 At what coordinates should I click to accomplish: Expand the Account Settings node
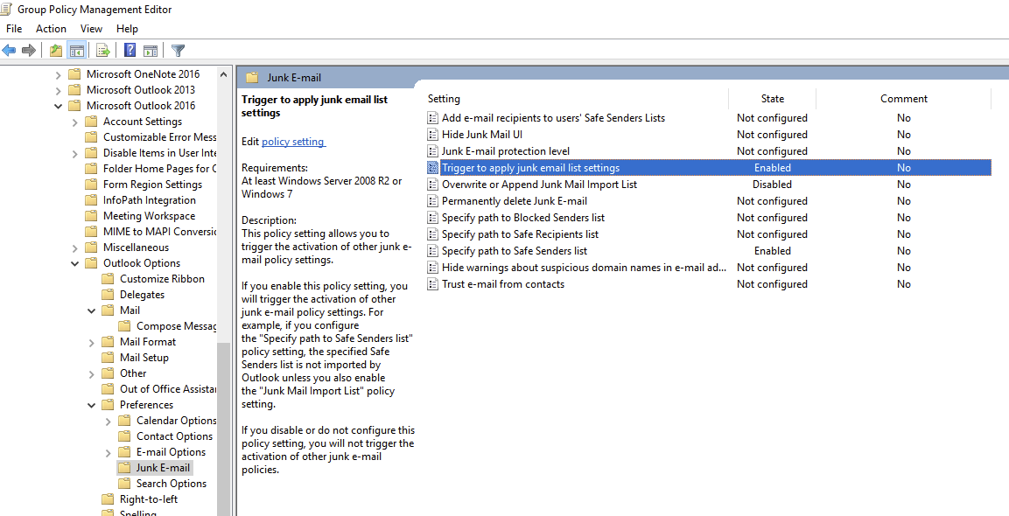(x=74, y=122)
